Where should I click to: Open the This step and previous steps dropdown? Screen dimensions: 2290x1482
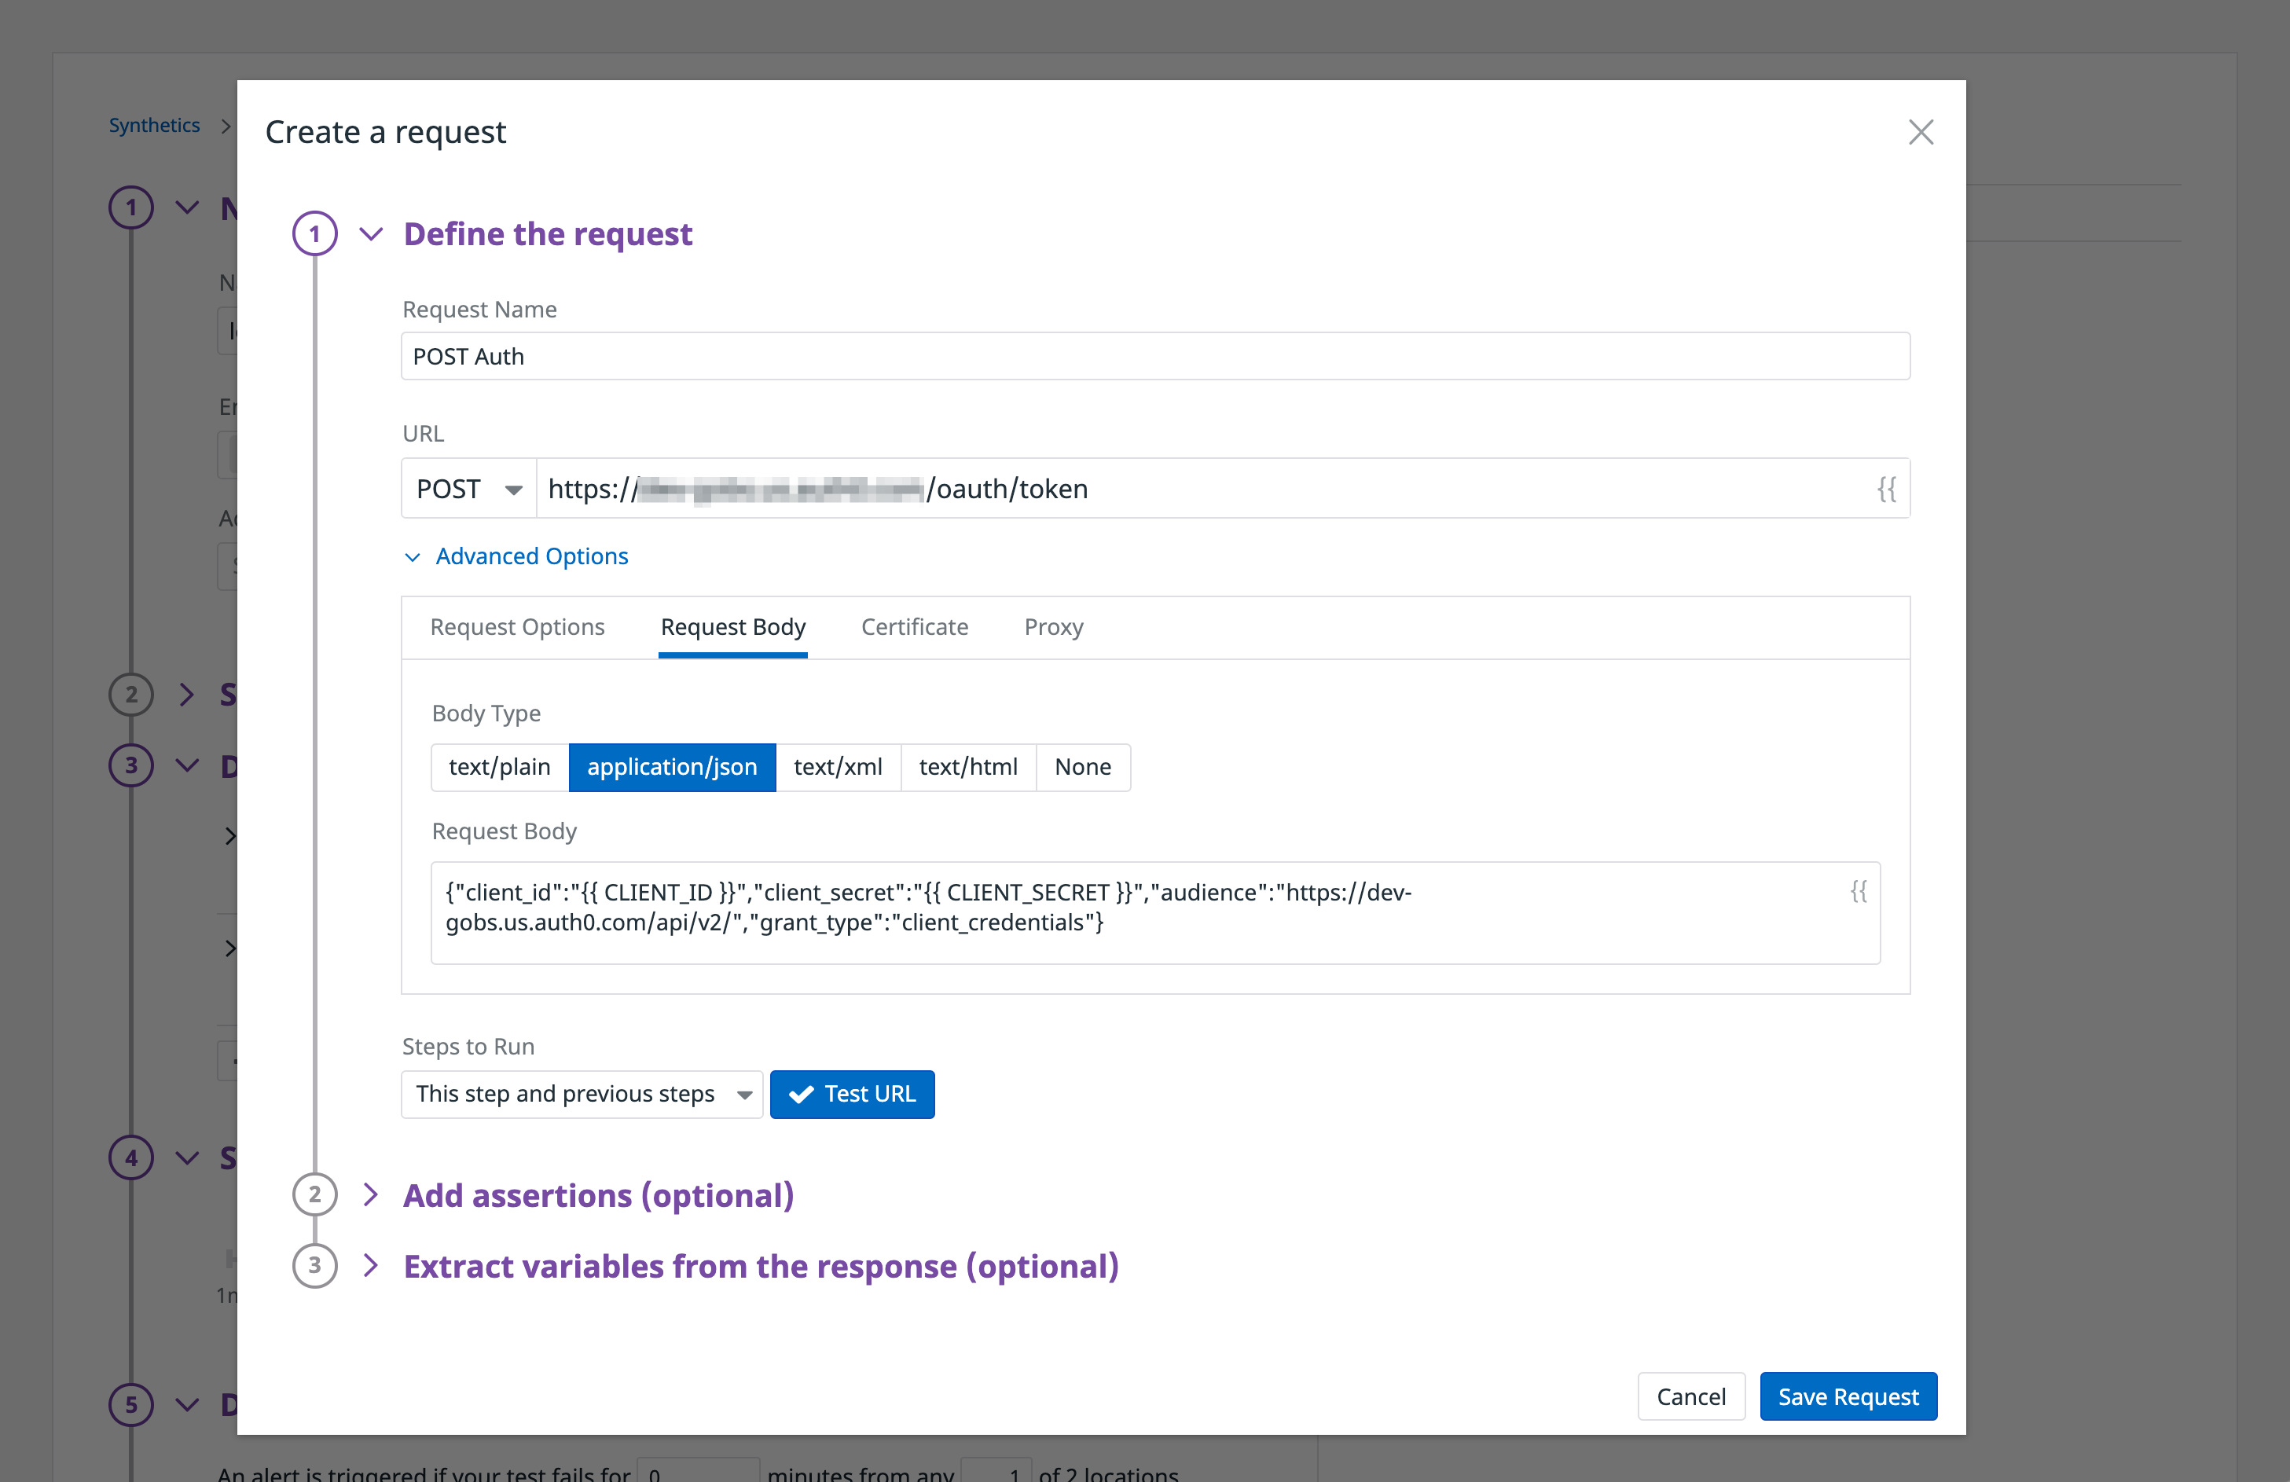coord(582,1094)
